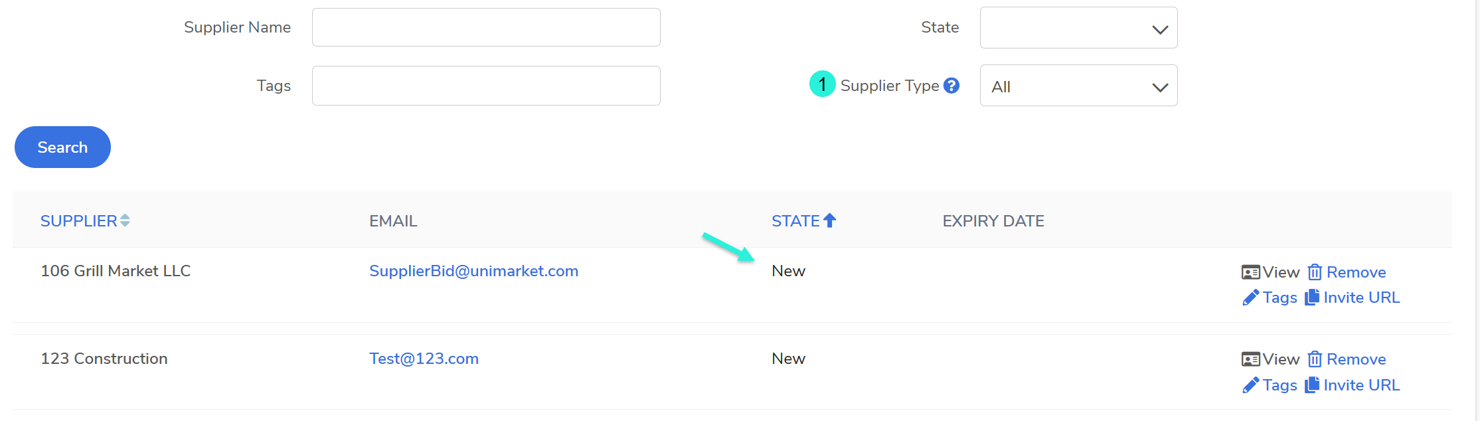Click Remove trash icon for 106 Grill Market LLC
Screen dimensions: 1480x421
(1315, 272)
